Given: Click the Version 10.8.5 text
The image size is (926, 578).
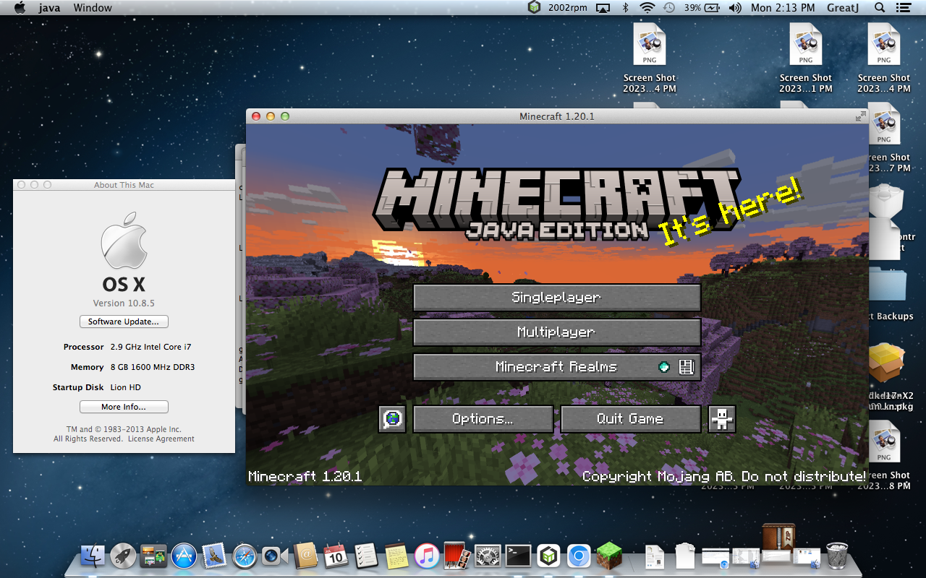Looking at the screenshot, I should click(124, 303).
